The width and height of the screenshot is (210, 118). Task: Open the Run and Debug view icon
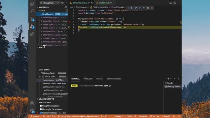point(32,27)
